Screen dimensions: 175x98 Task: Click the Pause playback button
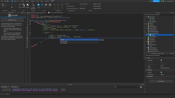pyautogui.click(x=42, y=5)
